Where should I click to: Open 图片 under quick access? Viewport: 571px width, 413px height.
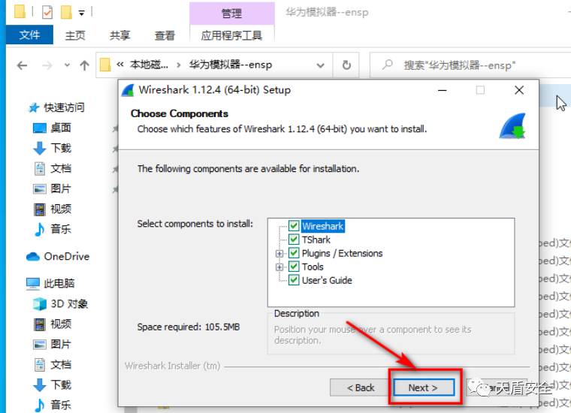tap(52, 188)
